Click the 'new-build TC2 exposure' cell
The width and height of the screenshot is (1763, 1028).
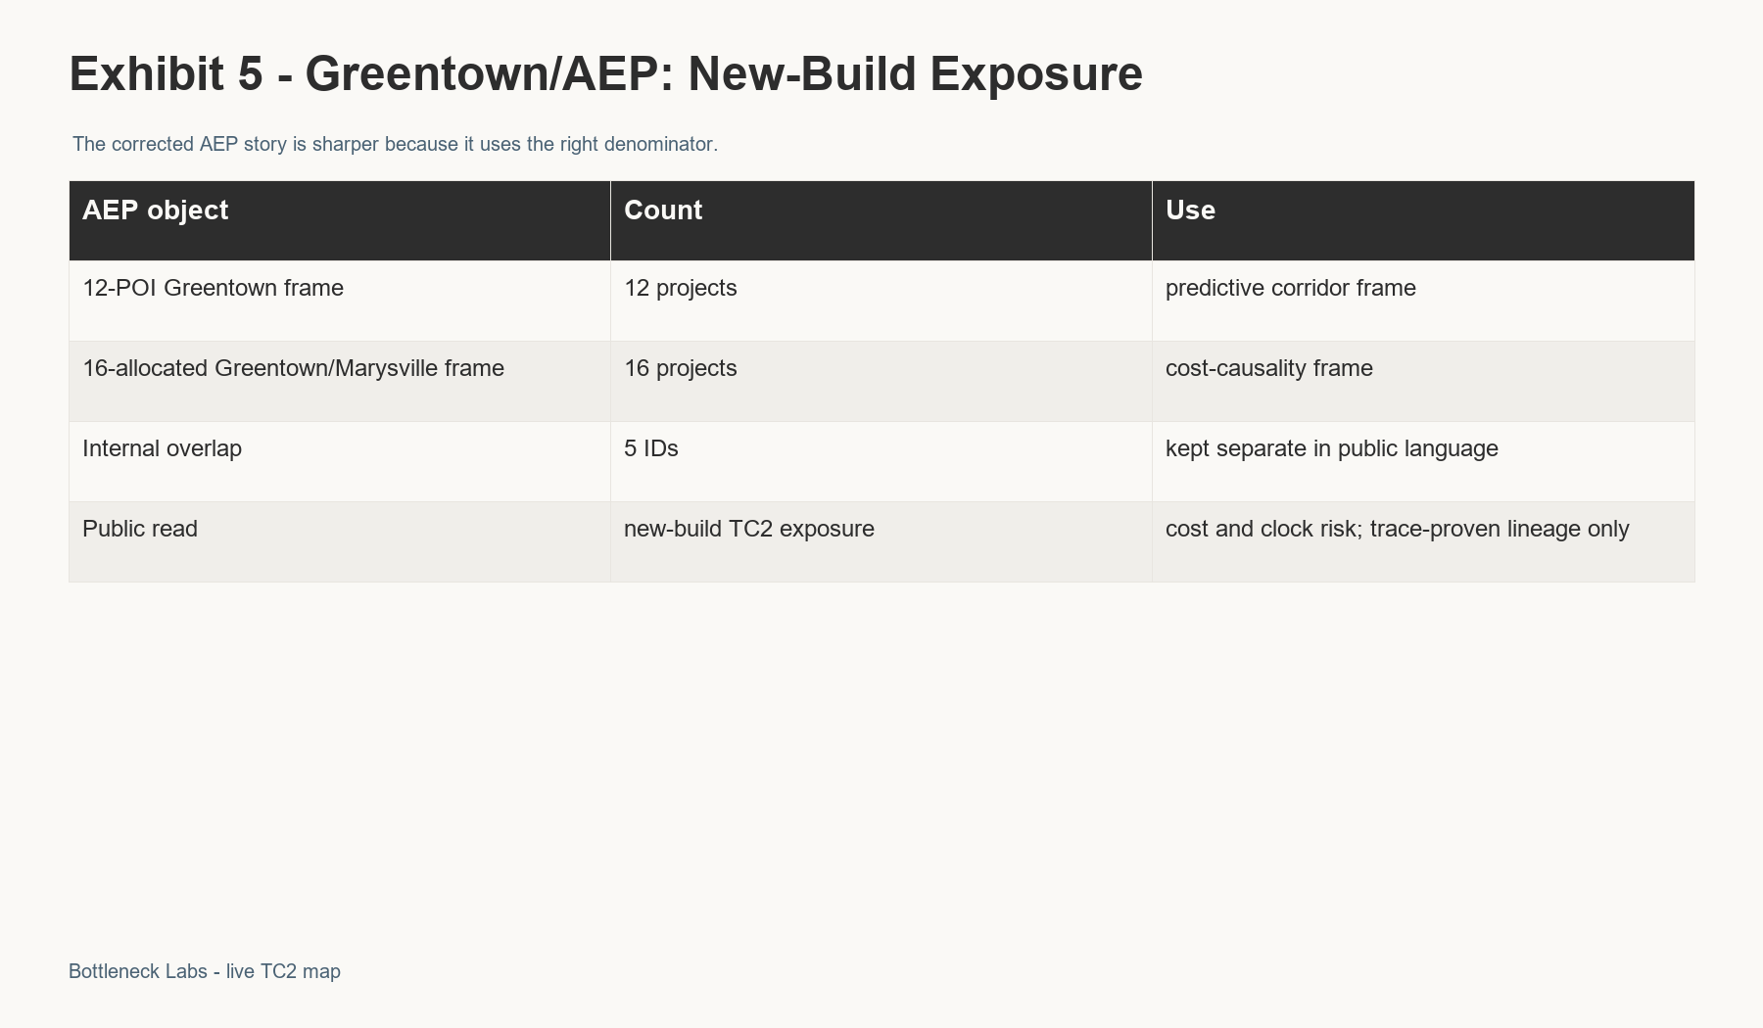pyautogui.click(x=881, y=541)
